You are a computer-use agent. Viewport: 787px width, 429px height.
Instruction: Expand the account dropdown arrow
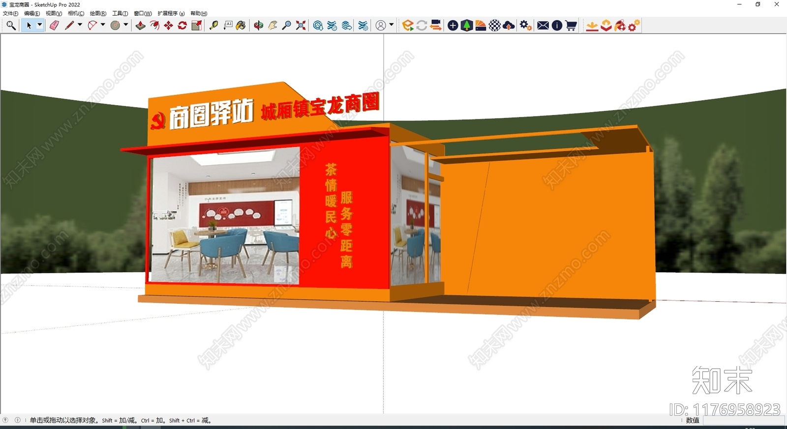(392, 25)
